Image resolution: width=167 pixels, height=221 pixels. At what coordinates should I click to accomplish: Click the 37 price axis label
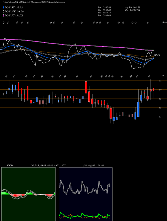pos(160,90)
